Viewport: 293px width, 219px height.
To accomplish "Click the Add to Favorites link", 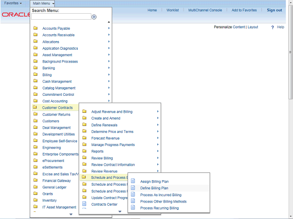I will coord(244,10).
